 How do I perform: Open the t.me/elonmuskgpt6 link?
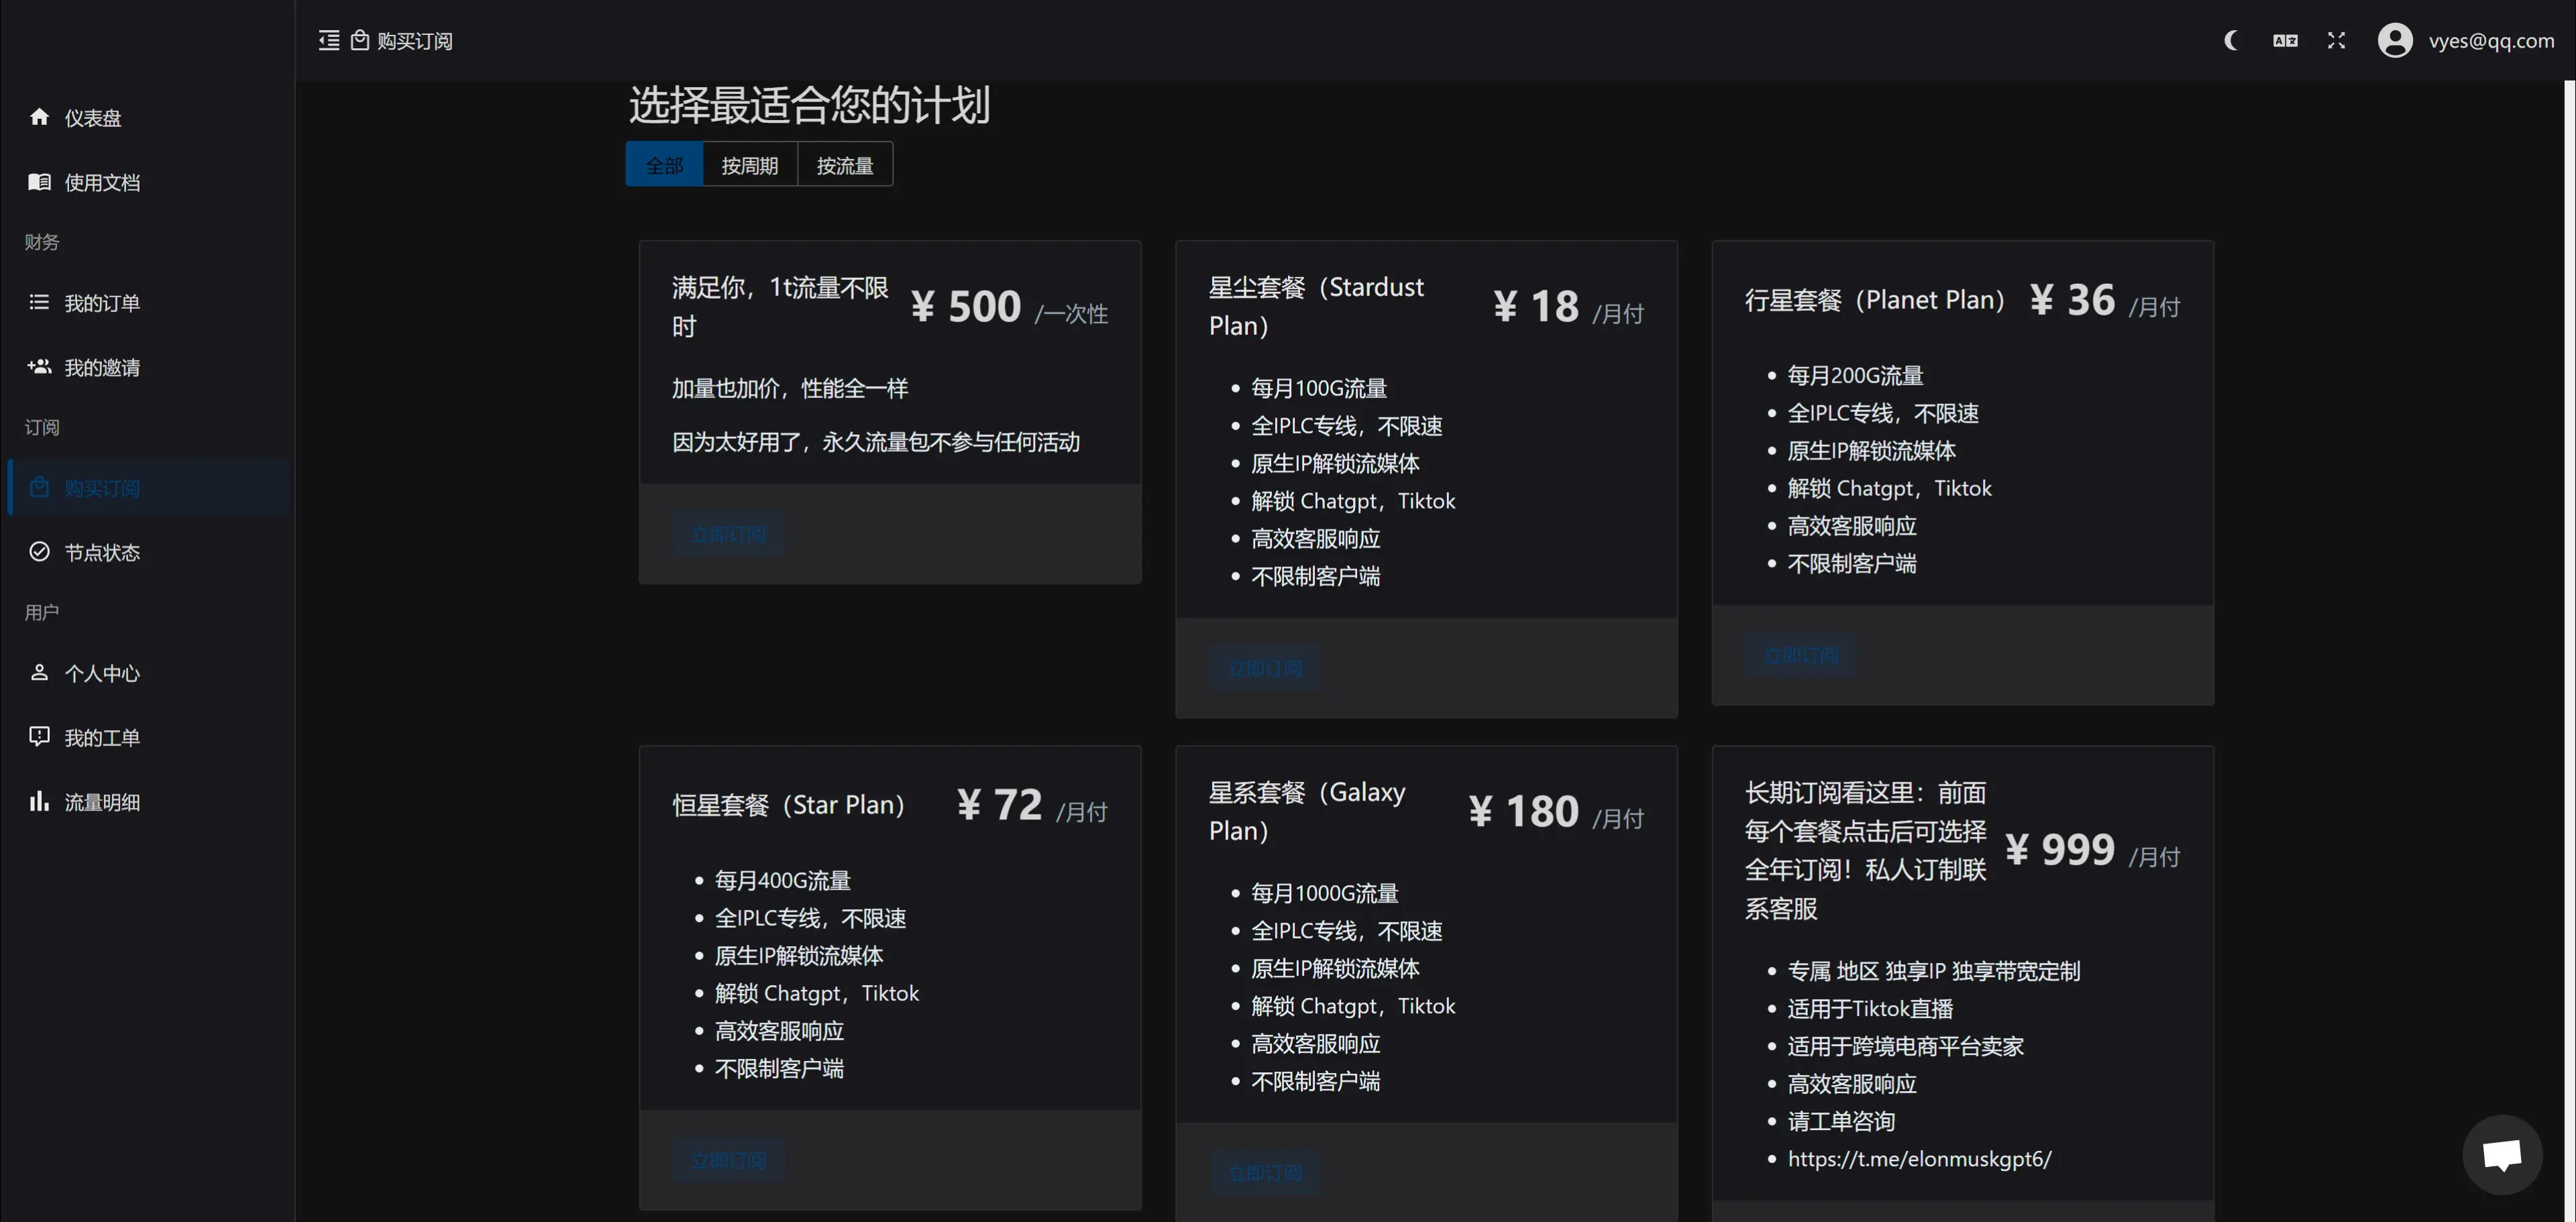[x=1919, y=1158]
